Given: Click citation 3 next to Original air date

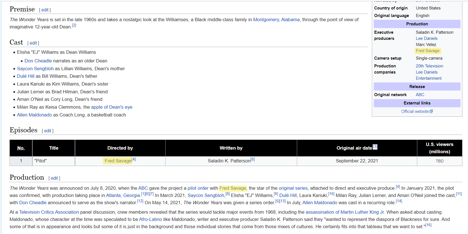Looking at the screenshot, I should [x=375, y=147].
